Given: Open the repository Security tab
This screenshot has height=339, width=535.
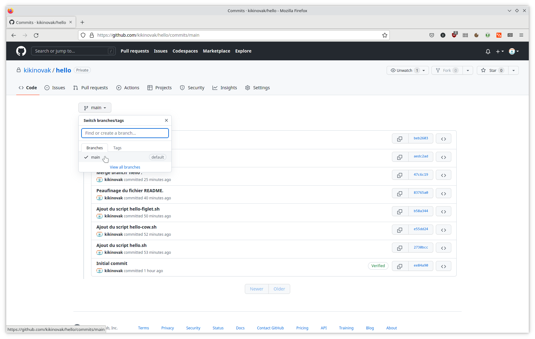Looking at the screenshot, I should pos(192,88).
